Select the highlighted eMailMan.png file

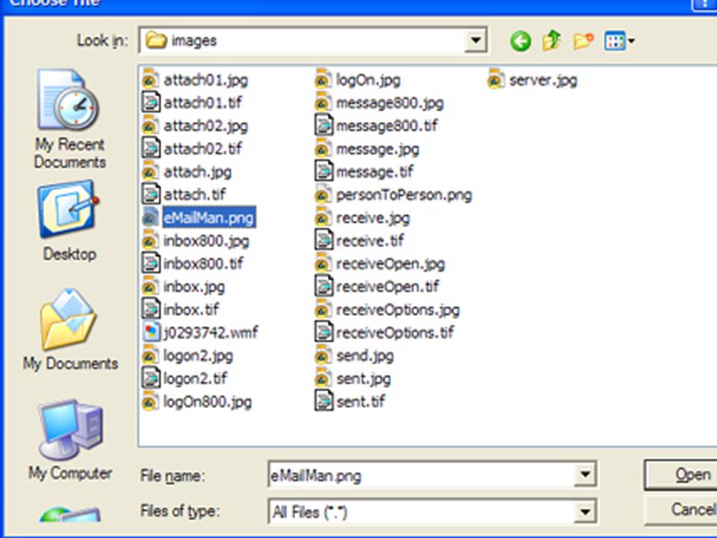tap(208, 217)
